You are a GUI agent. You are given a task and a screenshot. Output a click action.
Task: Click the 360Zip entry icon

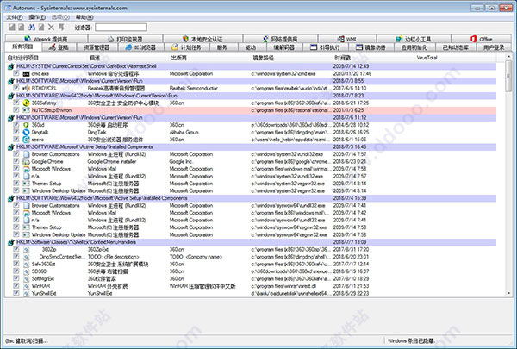click(26, 250)
